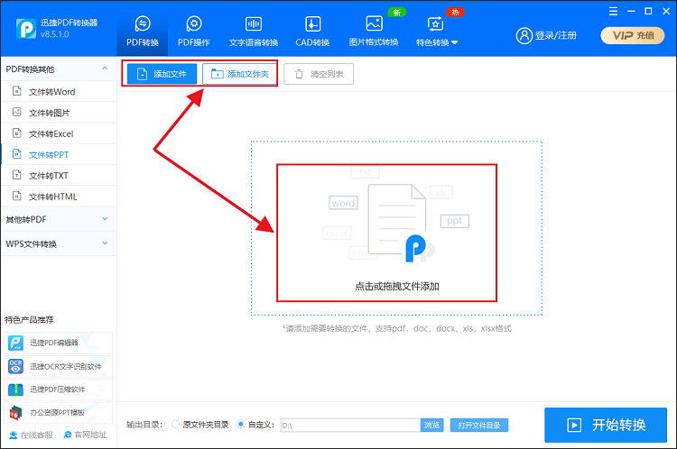This screenshot has width=677, height=449.
Task: Click the CAD转换 drawing icon
Action: (x=312, y=23)
